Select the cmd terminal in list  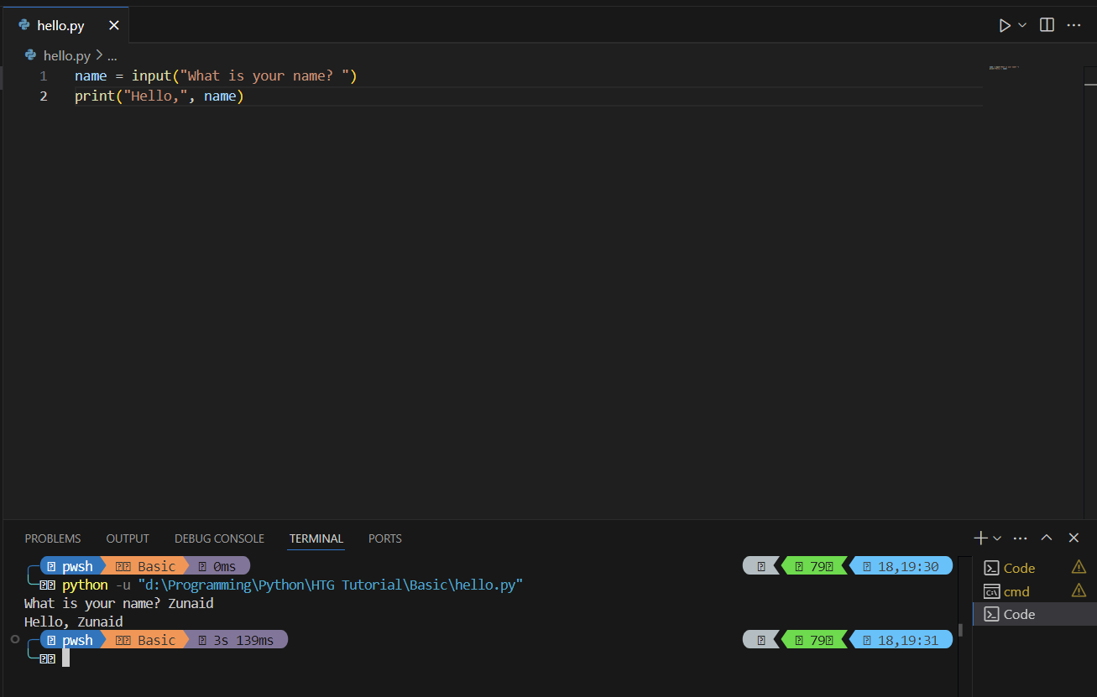[x=1016, y=591]
